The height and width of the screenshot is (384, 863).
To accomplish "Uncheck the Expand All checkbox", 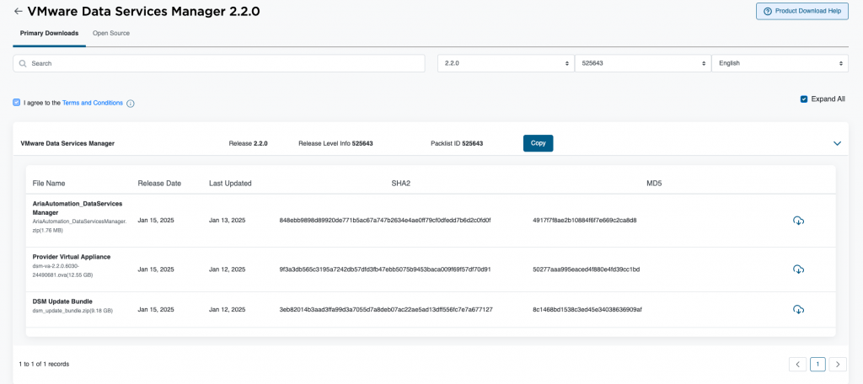I will click(804, 99).
